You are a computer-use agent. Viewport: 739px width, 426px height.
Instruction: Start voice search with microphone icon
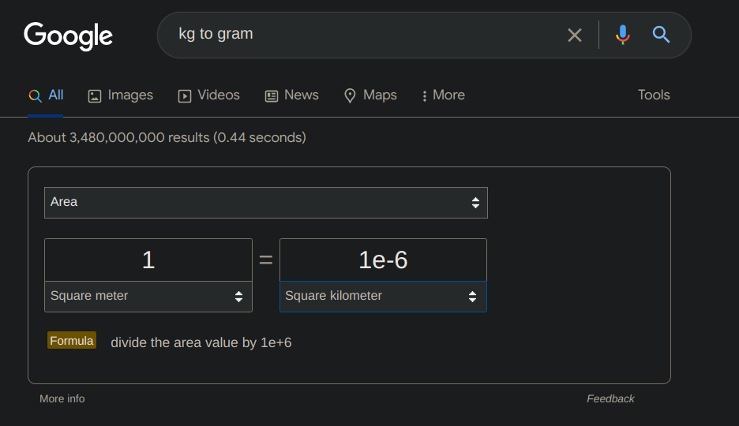click(x=623, y=35)
